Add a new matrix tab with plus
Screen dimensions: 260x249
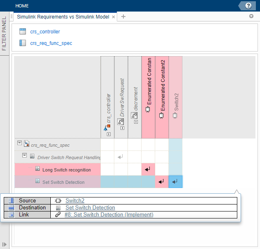123,16
